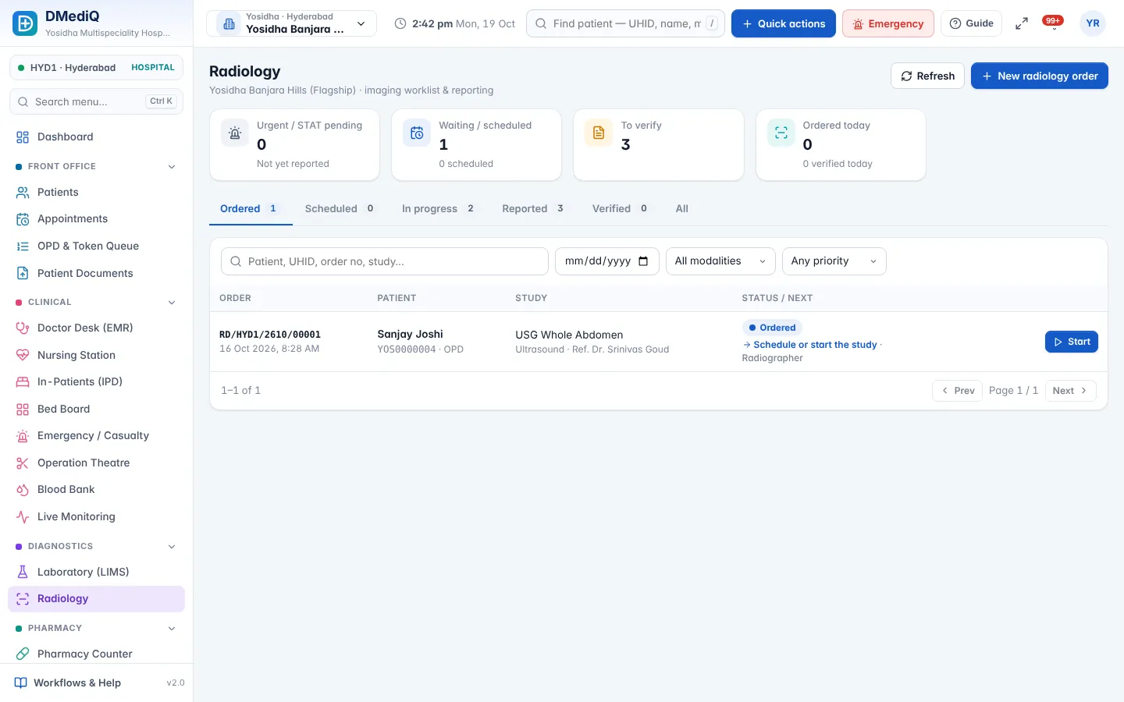Click the DMediQ logo icon
The image size is (1124, 702).
[25, 23]
